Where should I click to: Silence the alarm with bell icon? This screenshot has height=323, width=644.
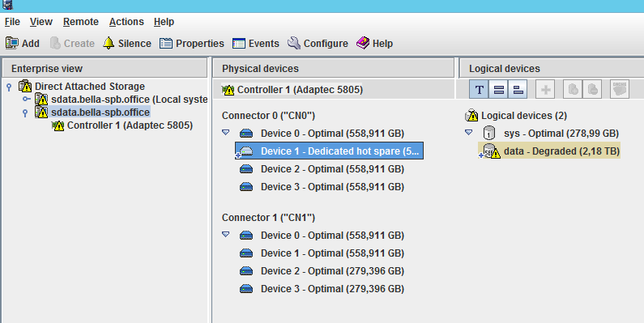pyautogui.click(x=109, y=43)
